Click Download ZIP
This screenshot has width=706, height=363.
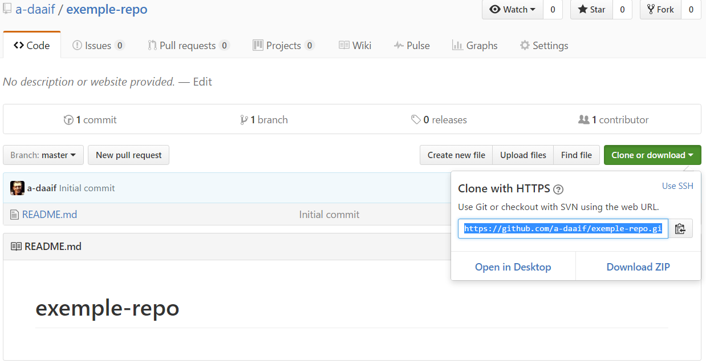coord(638,267)
